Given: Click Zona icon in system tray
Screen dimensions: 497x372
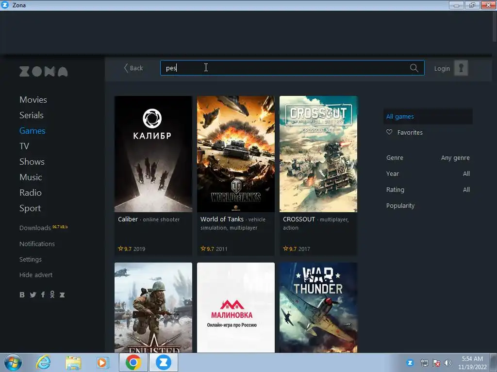Looking at the screenshot, I should click(x=410, y=363).
